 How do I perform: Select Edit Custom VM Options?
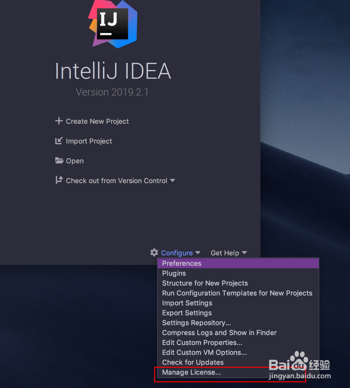pyautogui.click(x=204, y=352)
